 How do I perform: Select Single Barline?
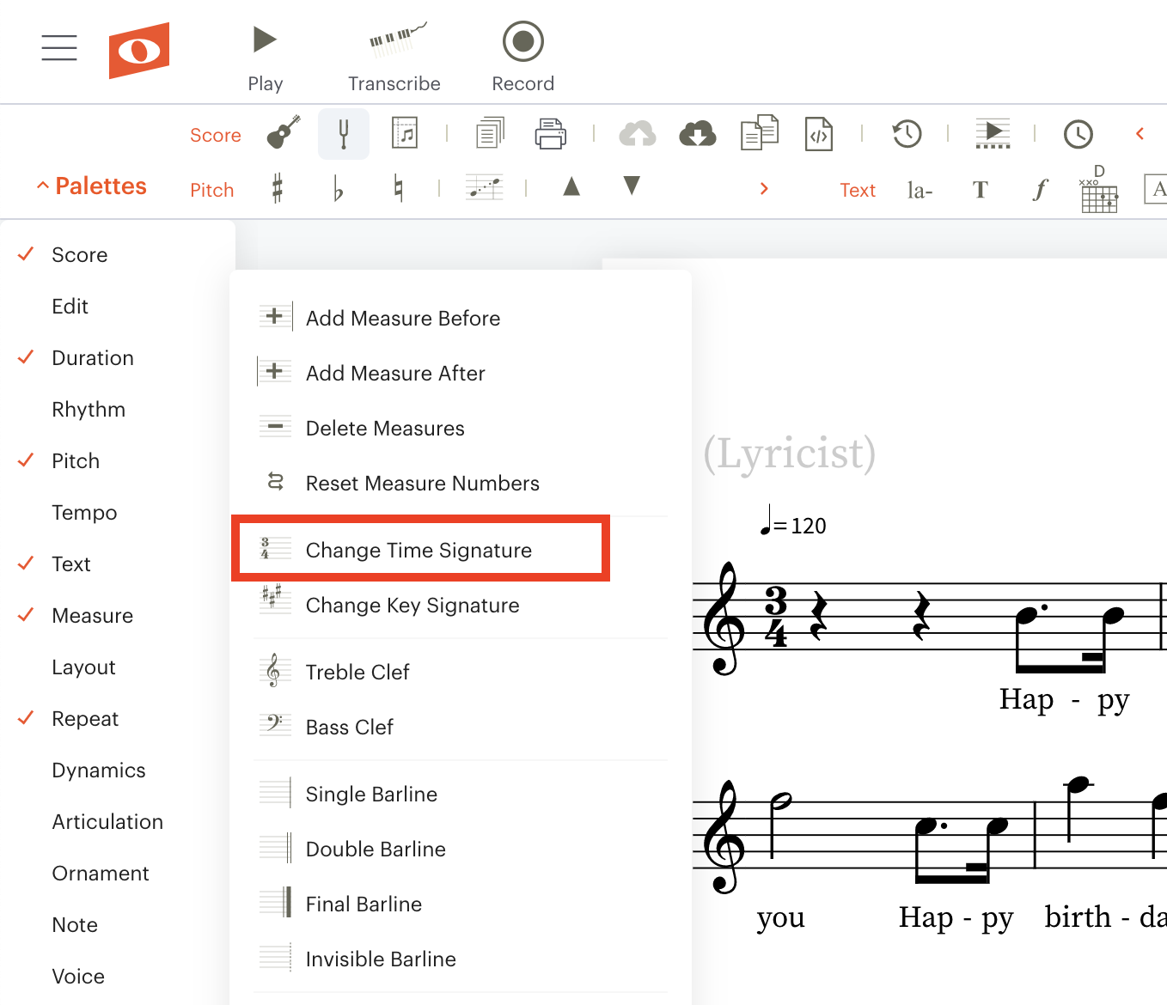coord(461,794)
